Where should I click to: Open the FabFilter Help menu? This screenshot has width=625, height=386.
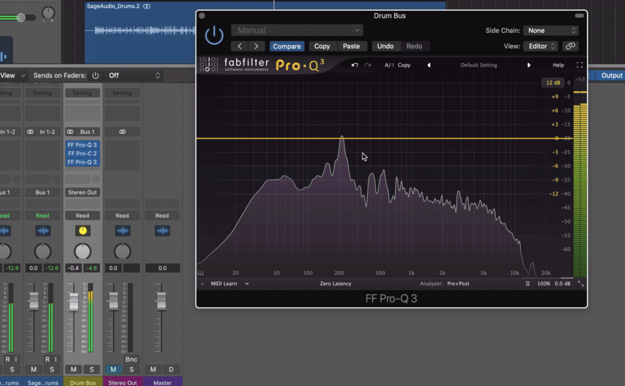coord(558,65)
